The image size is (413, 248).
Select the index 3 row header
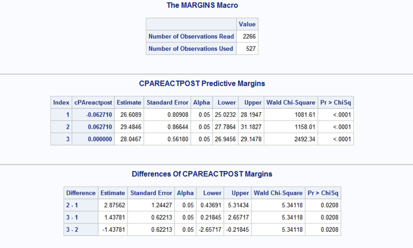click(x=61, y=139)
